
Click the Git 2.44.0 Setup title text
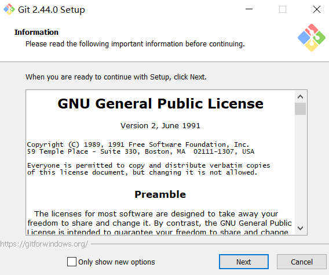[x=52, y=10]
